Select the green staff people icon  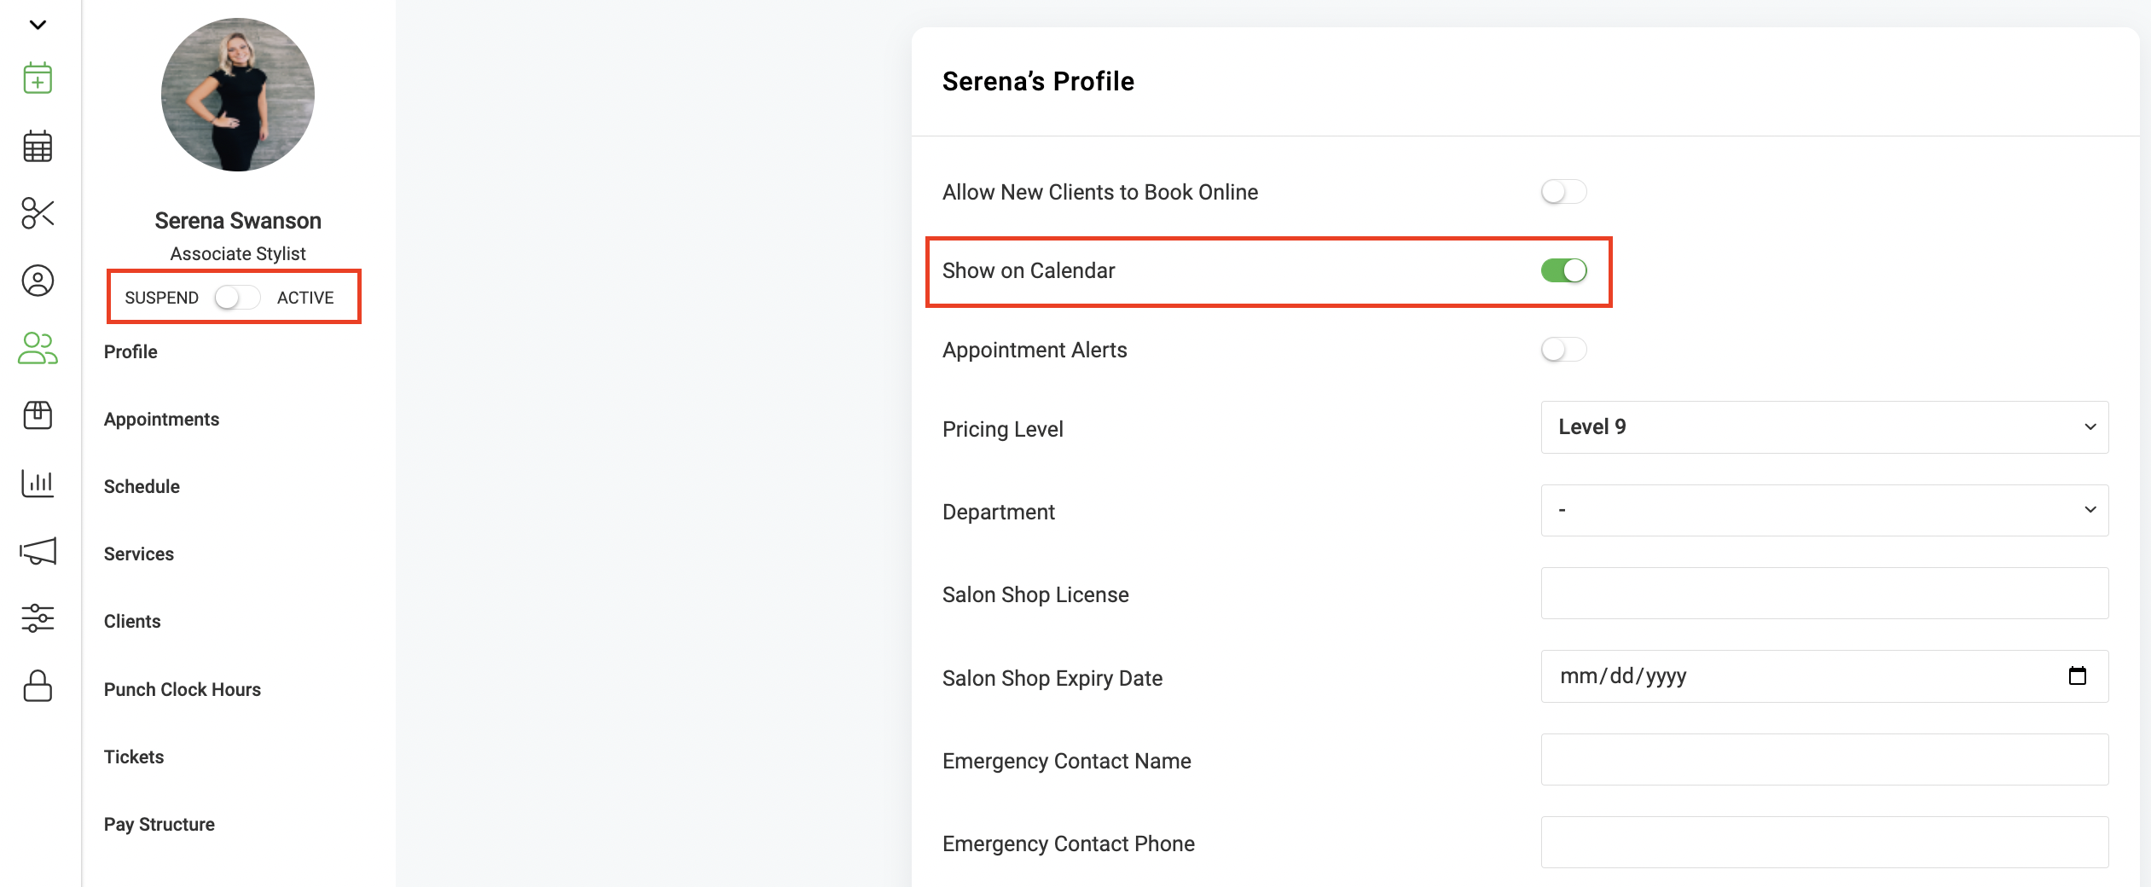[38, 348]
